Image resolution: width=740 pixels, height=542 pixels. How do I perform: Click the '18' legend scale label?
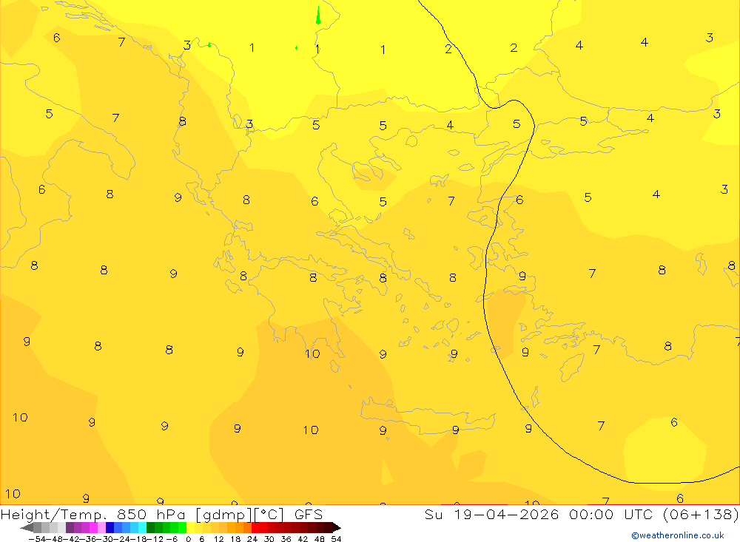[235, 539]
